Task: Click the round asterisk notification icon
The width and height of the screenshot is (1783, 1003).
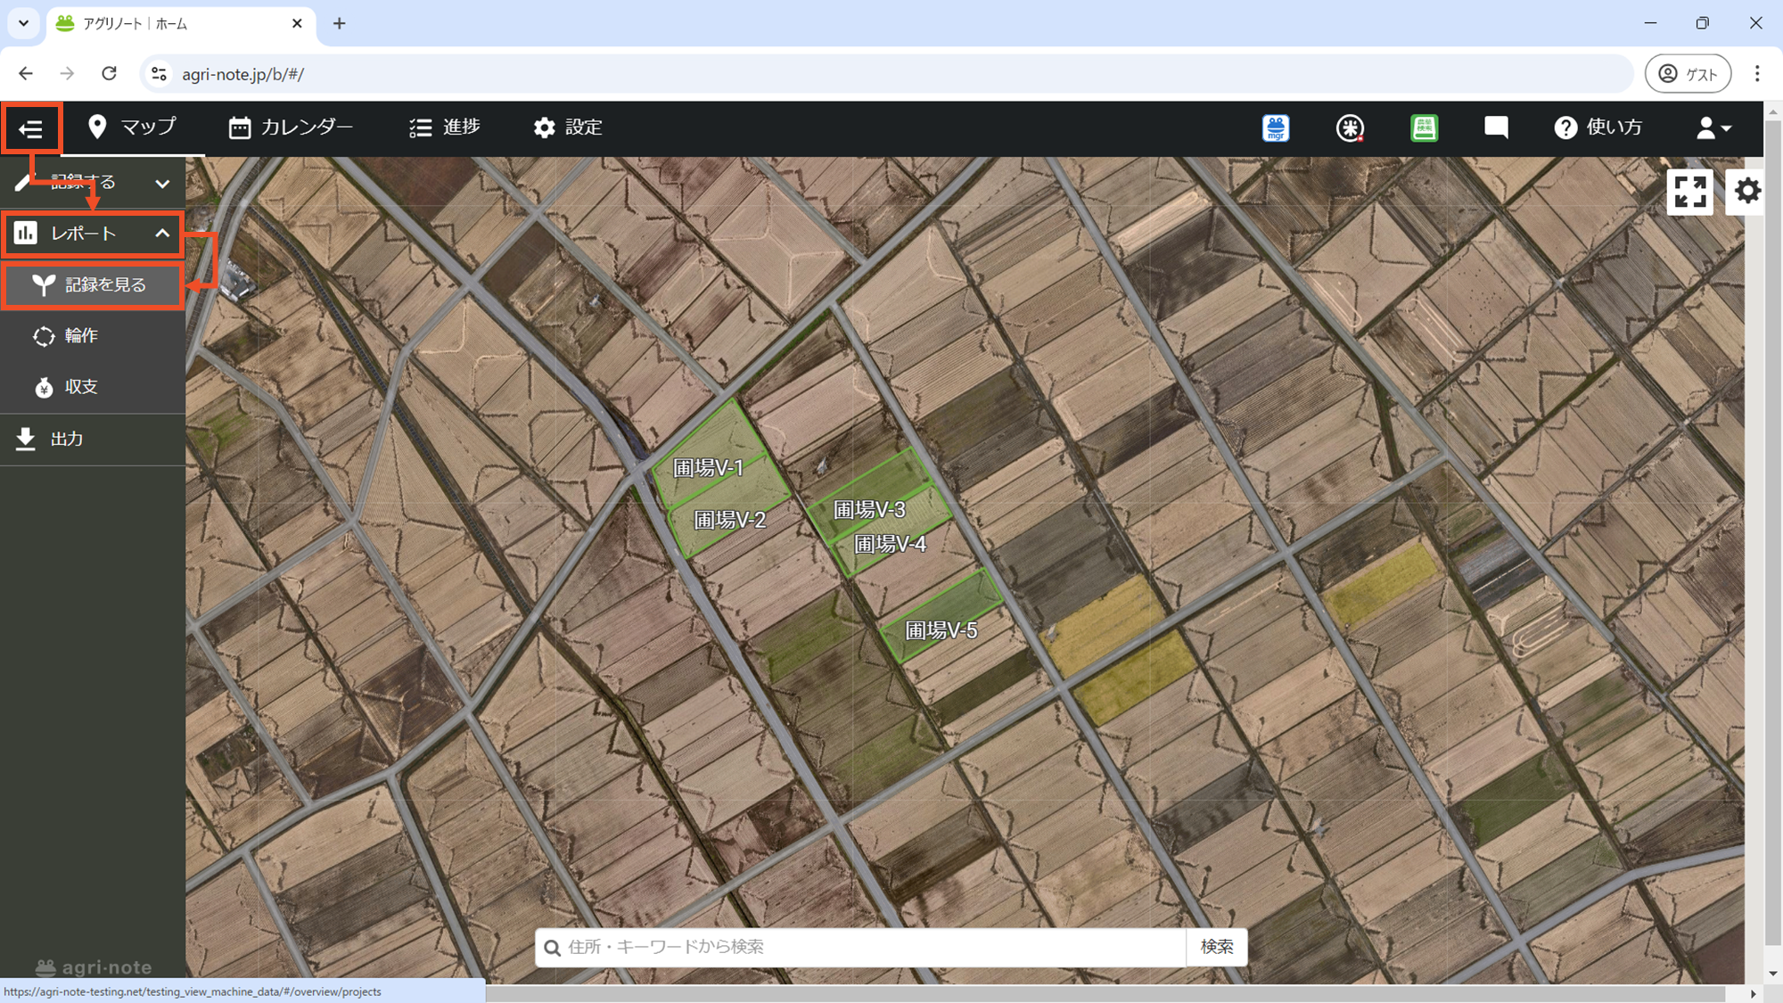Action: coord(1350,127)
